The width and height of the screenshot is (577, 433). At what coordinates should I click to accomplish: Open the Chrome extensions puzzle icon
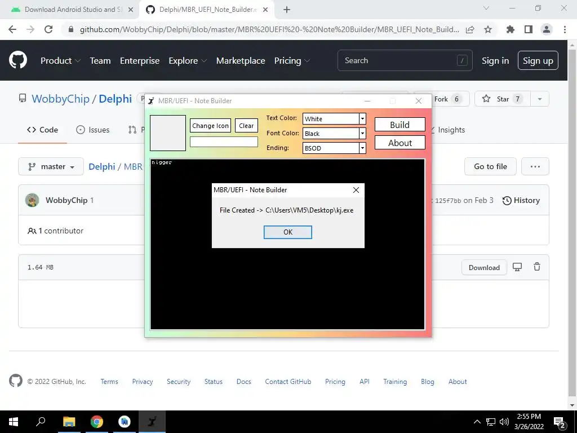click(510, 29)
